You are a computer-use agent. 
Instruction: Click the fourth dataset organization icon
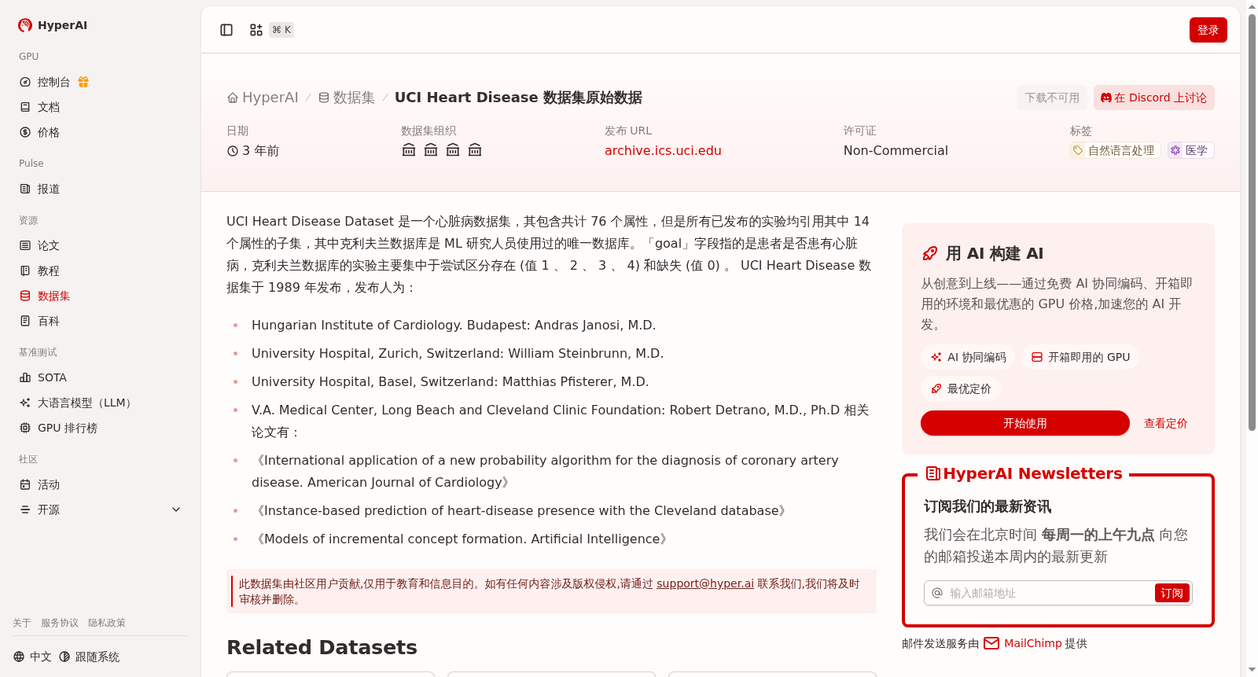475,150
